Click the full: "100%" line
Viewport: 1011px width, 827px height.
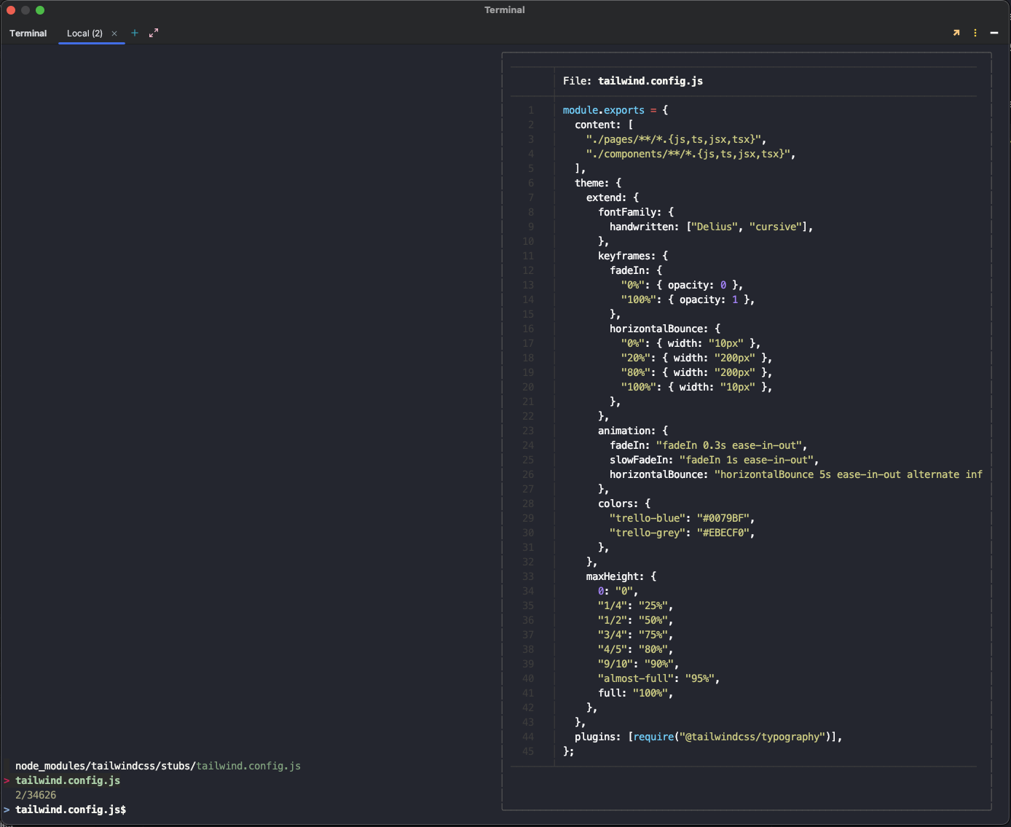[636, 693]
